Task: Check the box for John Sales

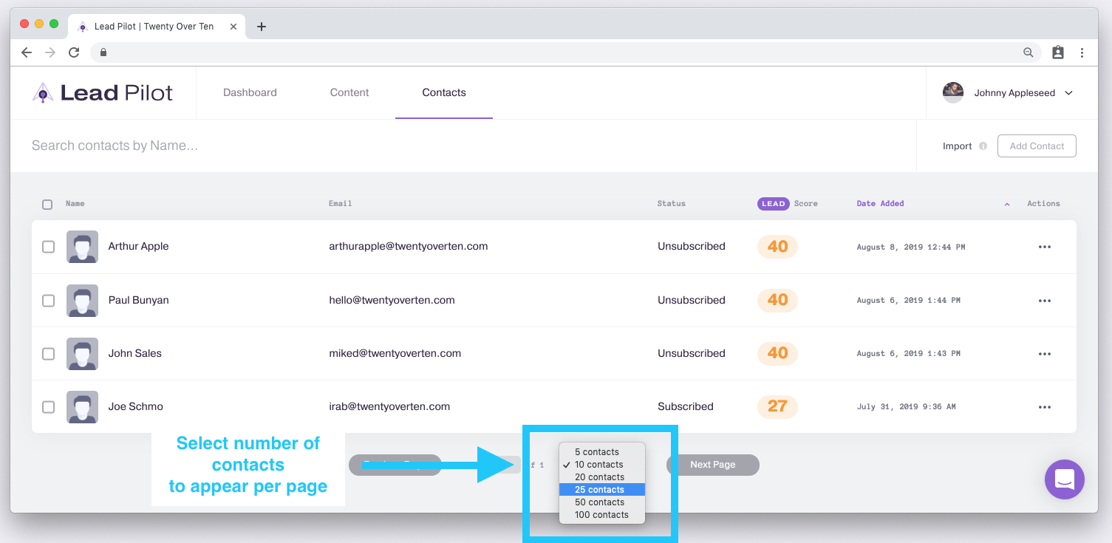Action: pyautogui.click(x=48, y=354)
